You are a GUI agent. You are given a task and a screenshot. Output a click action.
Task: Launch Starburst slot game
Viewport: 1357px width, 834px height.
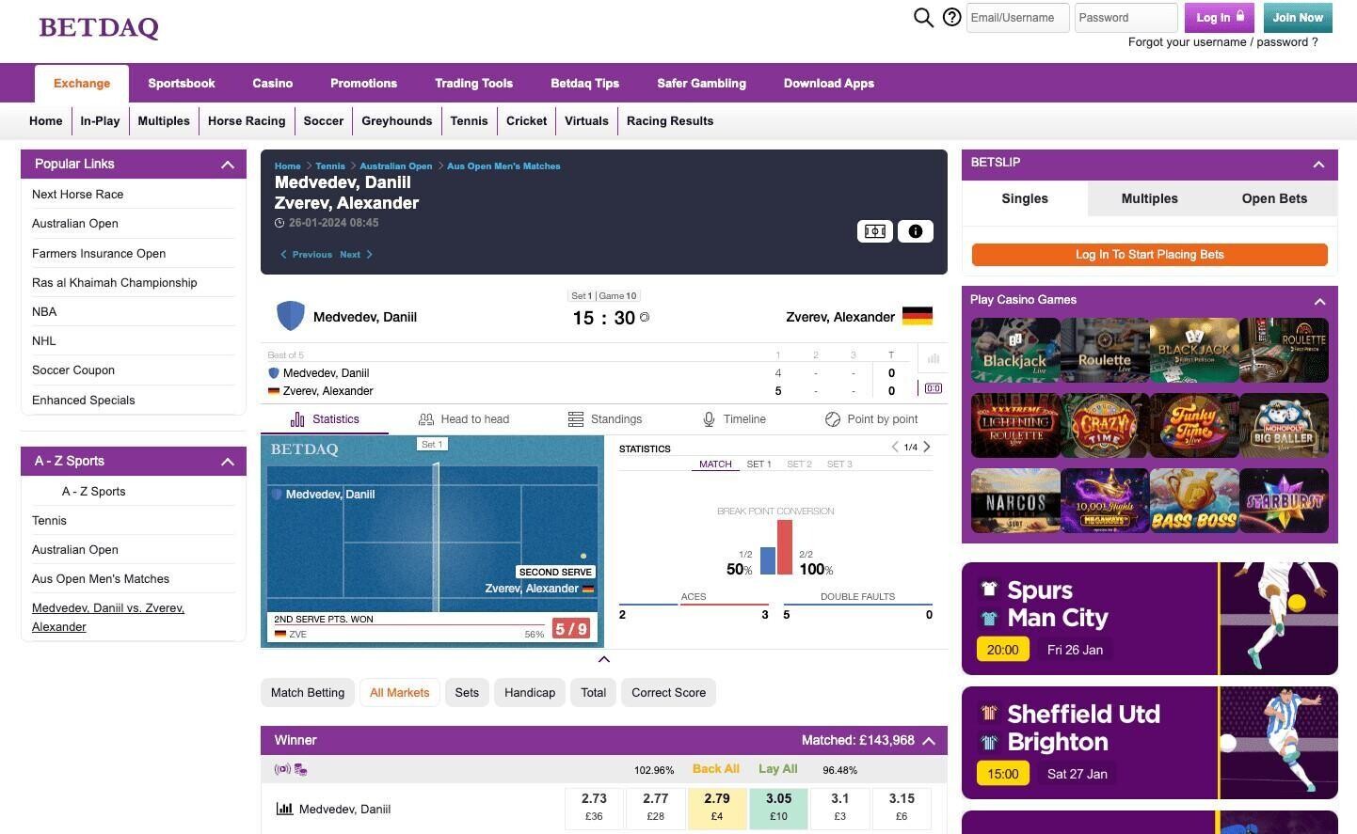click(x=1284, y=500)
